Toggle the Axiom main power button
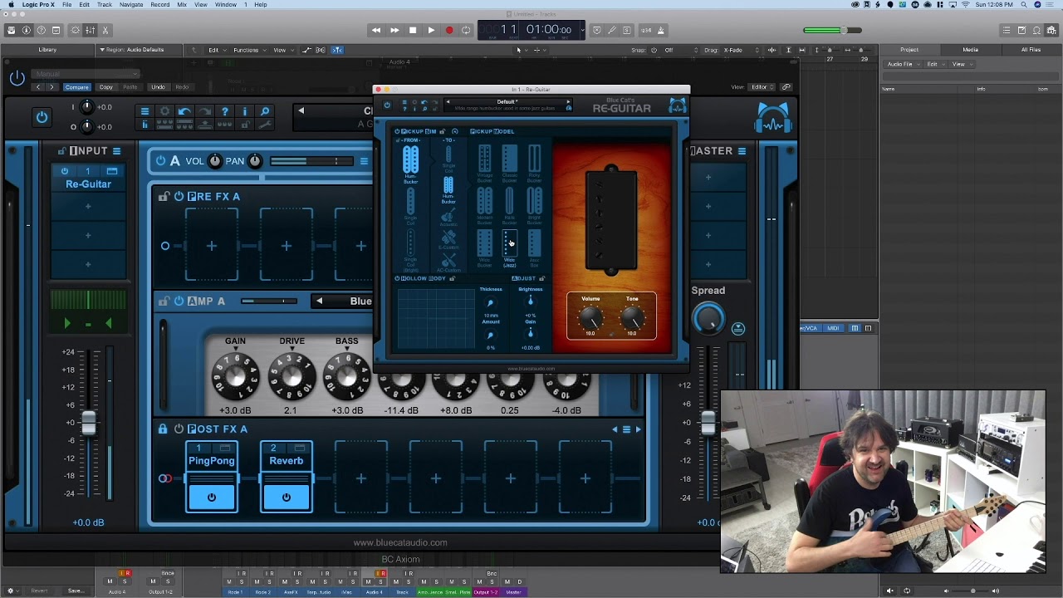The height and width of the screenshot is (598, 1063). [x=42, y=117]
